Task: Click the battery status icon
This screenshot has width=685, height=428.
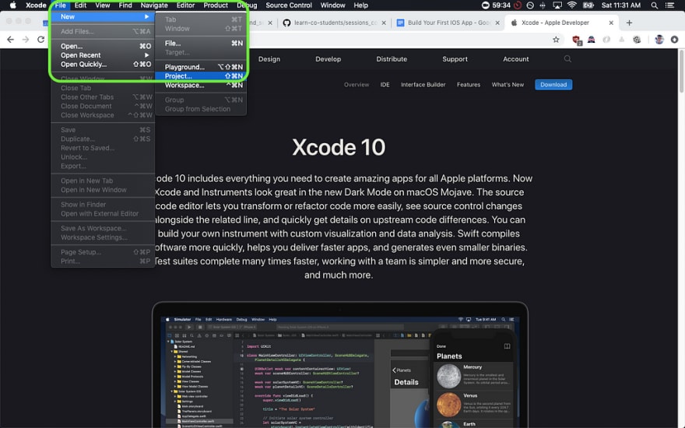Action: [588, 5]
